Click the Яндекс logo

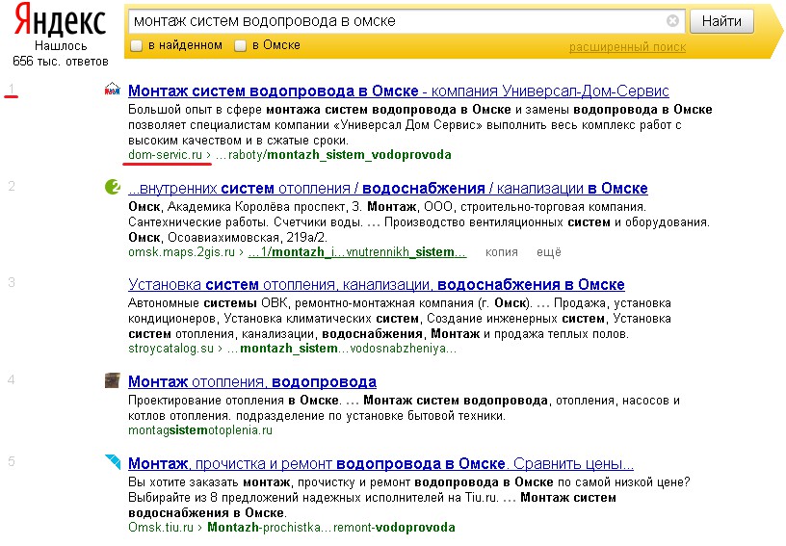[x=60, y=19]
